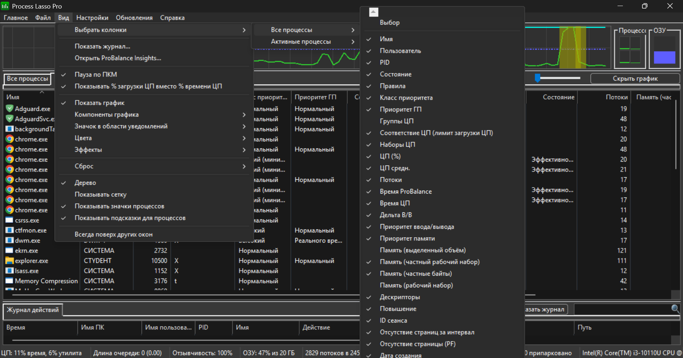
Task: Click the 'Скрыть график' button
Action: tap(635, 78)
